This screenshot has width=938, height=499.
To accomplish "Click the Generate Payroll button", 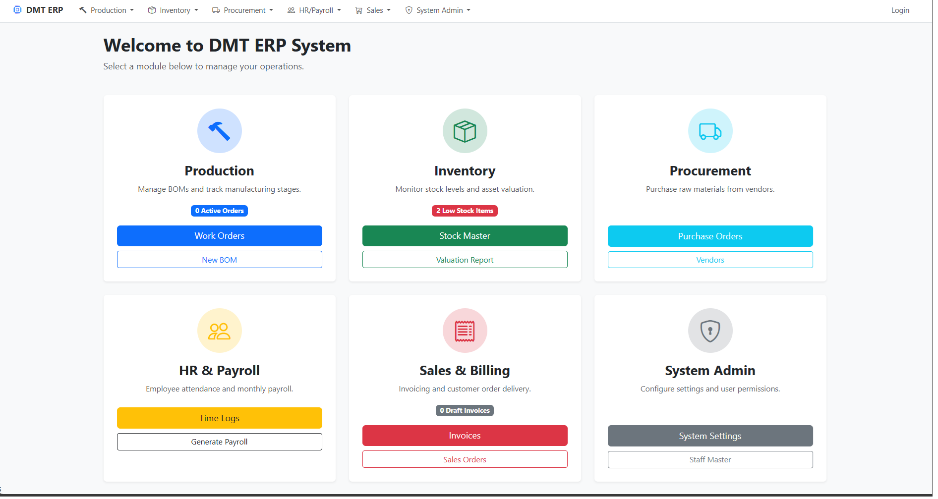I will pyautogui.click(x=219, y=442).
